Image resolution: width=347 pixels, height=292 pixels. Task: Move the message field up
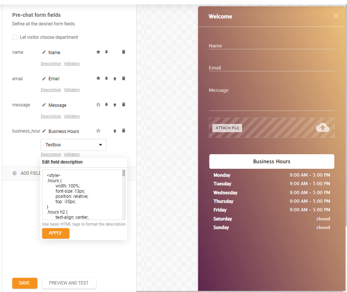115,105
